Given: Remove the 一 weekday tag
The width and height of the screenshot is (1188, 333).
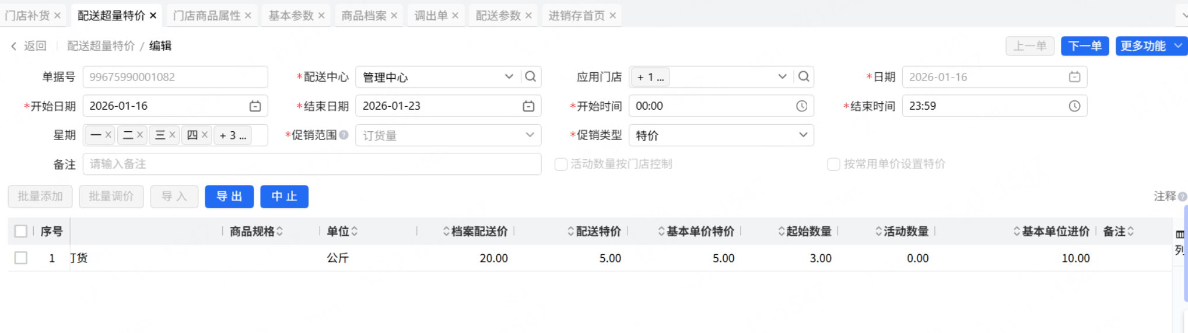Looking at the screenshot, I should pyautogui.click(x=108, y=135).
